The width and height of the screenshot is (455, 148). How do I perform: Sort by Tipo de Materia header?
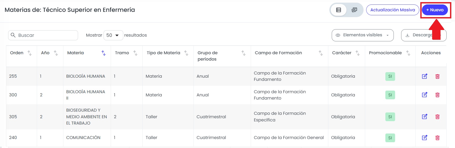tap(163, 53)
